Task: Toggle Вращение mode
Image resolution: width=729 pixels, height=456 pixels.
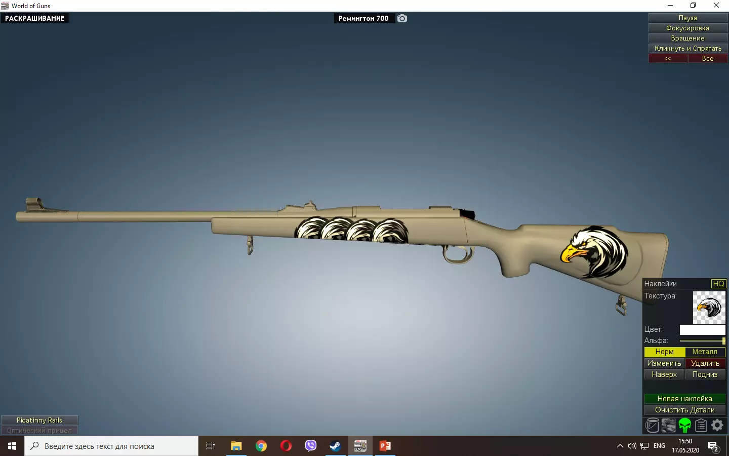Action: click(x=688, y=38)
